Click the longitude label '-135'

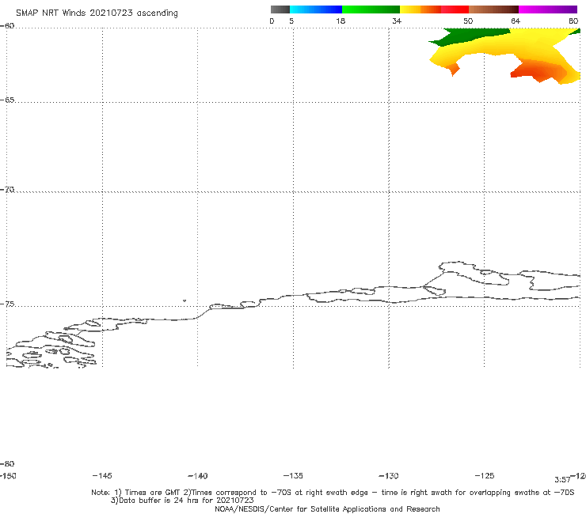tap(293, 476)
